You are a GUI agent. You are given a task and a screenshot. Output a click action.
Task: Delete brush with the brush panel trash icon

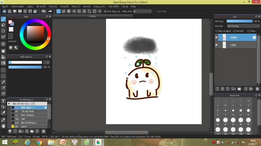point(44,131)
